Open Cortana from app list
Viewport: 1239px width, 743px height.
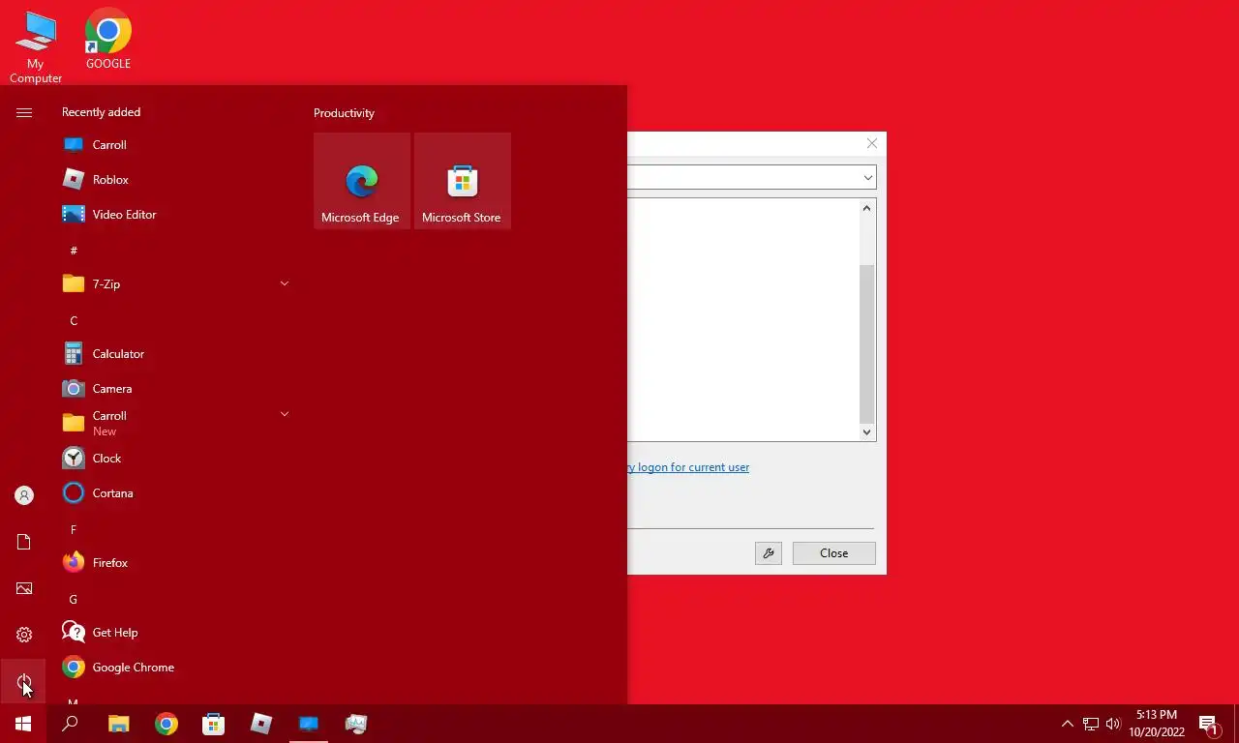[x=174, y=493]
